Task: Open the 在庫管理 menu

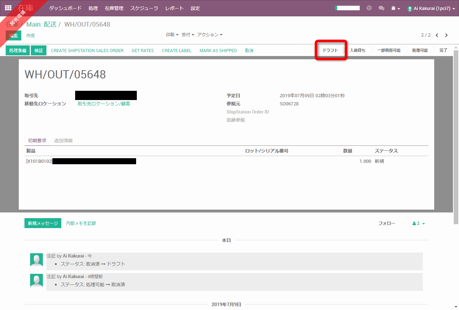Action: point(114,8)
